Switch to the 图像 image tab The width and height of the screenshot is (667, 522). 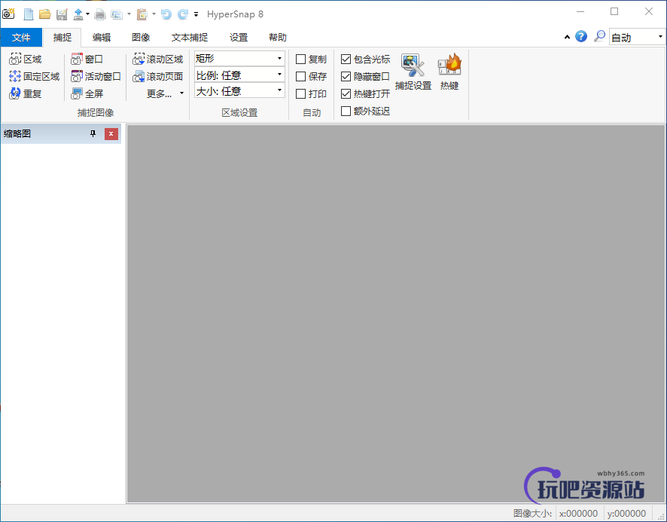point(141,38)
